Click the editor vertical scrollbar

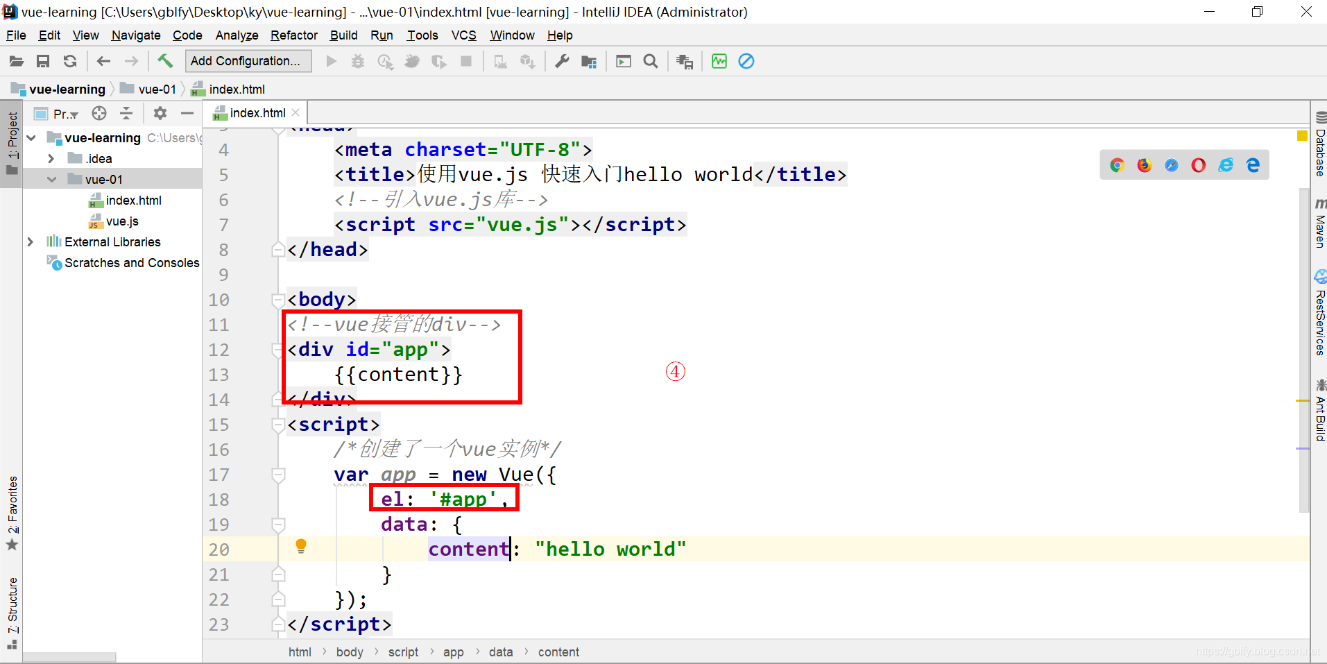pos(1304,350)
